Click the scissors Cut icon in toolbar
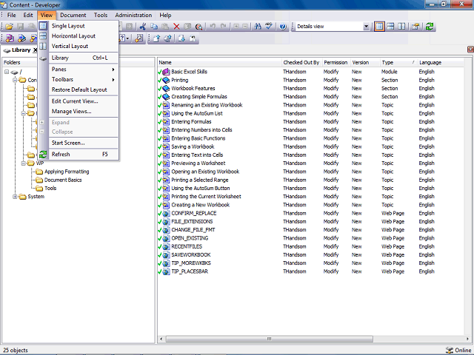 click(x=143, y=27)
